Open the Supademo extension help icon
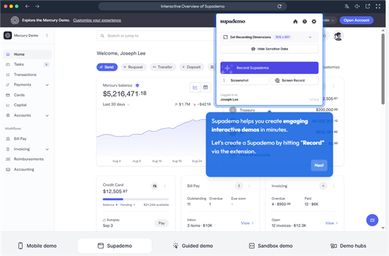 [305, 22]
